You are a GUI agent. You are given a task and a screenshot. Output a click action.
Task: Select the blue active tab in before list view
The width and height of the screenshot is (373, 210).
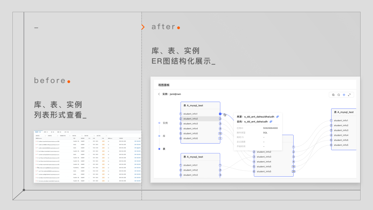(38, 132)
